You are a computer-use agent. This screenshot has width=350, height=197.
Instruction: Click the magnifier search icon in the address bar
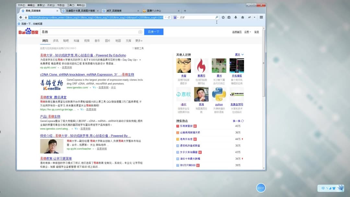(x=216, y=17)
